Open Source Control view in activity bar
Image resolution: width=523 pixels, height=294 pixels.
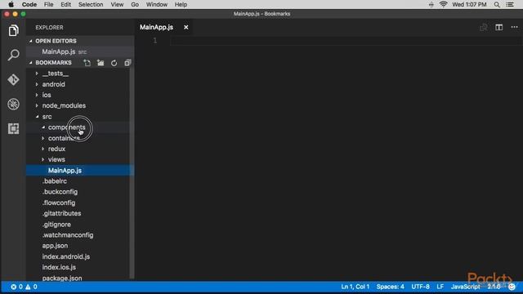pyautogui.click(x=13, y=80)
